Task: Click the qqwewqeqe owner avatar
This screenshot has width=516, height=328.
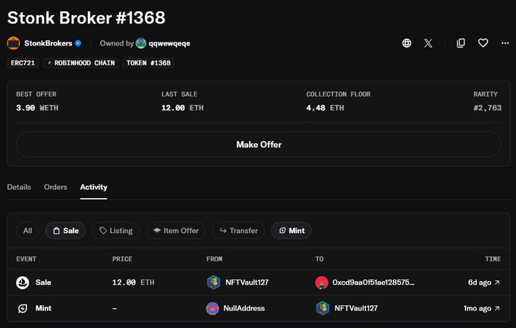Action: tap(141, 43)
